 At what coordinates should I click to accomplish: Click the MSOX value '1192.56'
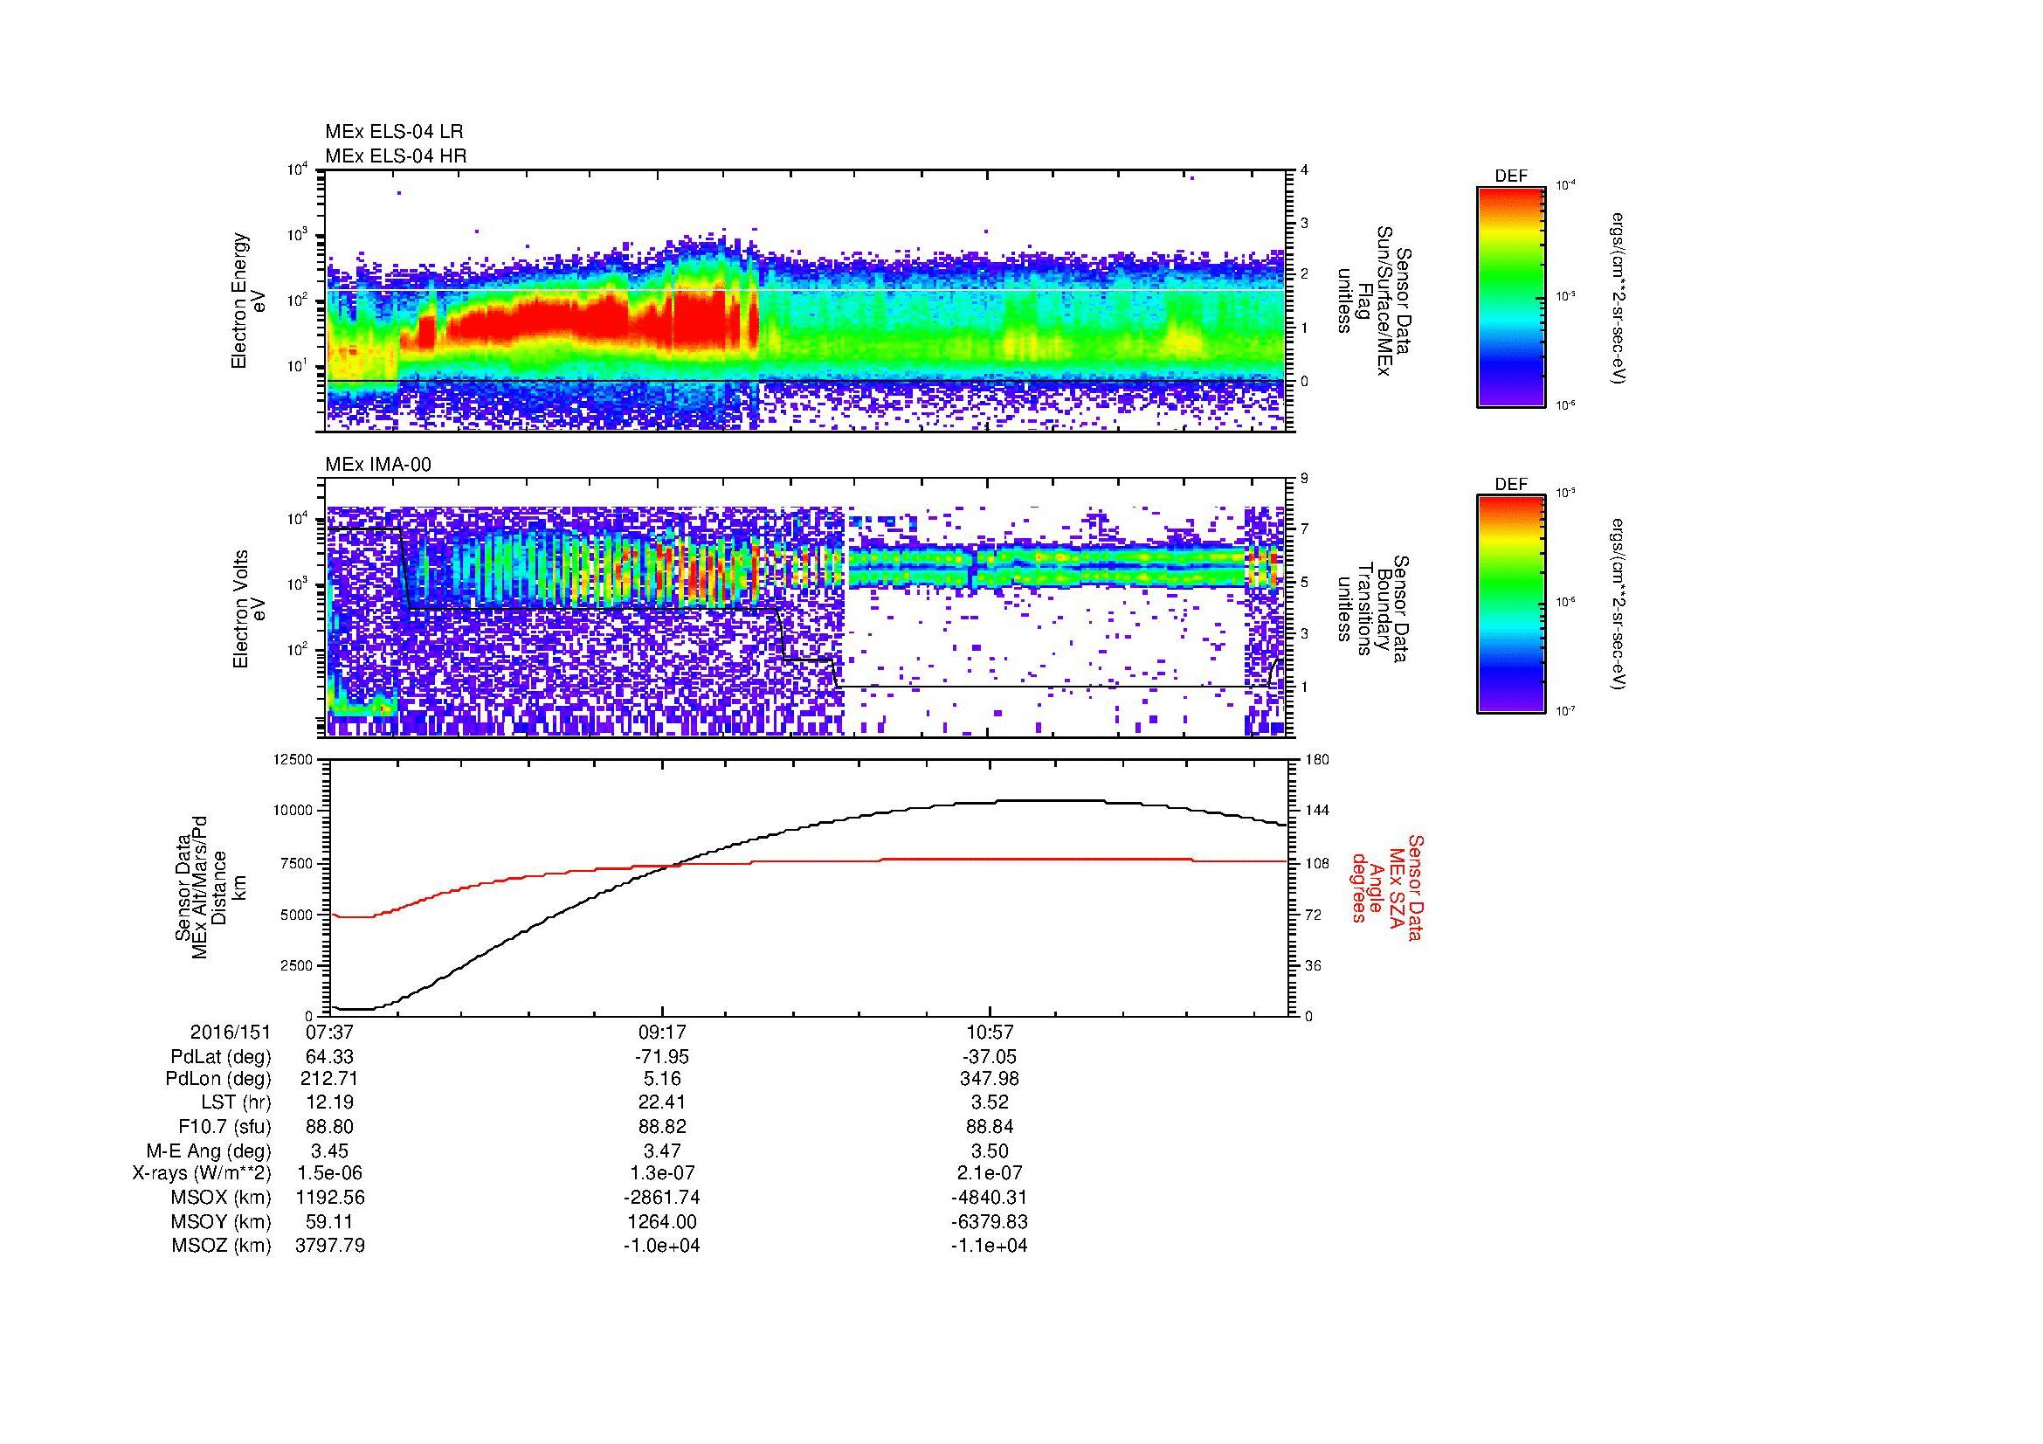click(329, 1198)
